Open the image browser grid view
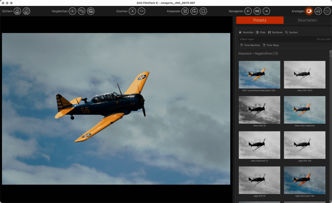Image resolution: width=332 pixels, height=203 pixels. [x=257, y=11]
